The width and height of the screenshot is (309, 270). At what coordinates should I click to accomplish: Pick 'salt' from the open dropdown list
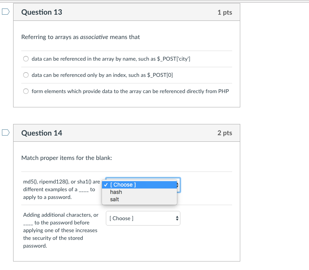click(x=115, y=199)
